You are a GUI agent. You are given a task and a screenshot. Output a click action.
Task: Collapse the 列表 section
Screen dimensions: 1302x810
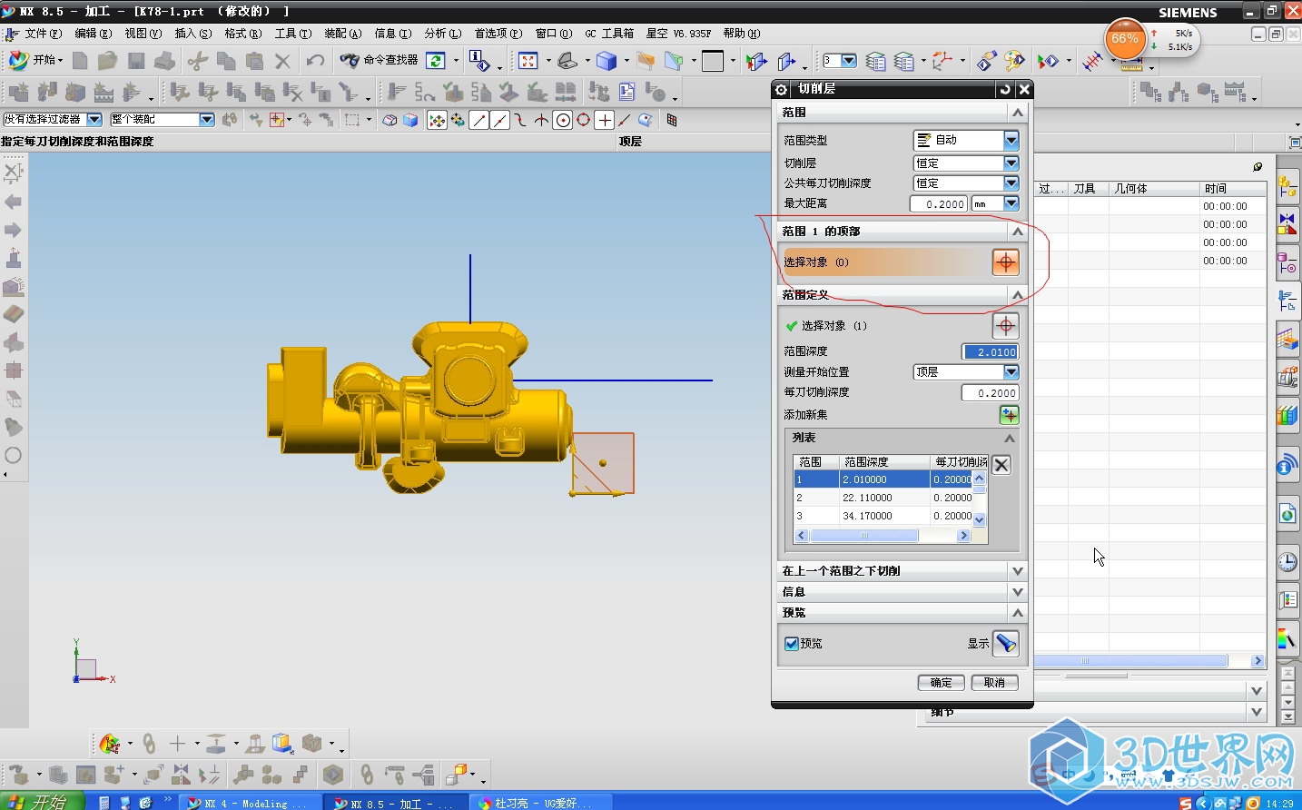pos(1009,439)
